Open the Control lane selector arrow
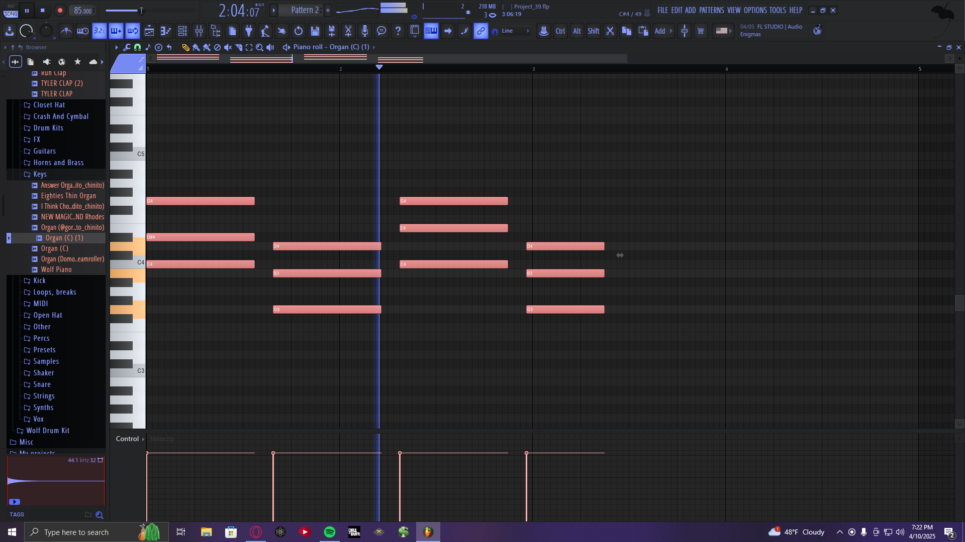This screenshot has width=965, height=542. pyautogui.click(x=143, y=439)
